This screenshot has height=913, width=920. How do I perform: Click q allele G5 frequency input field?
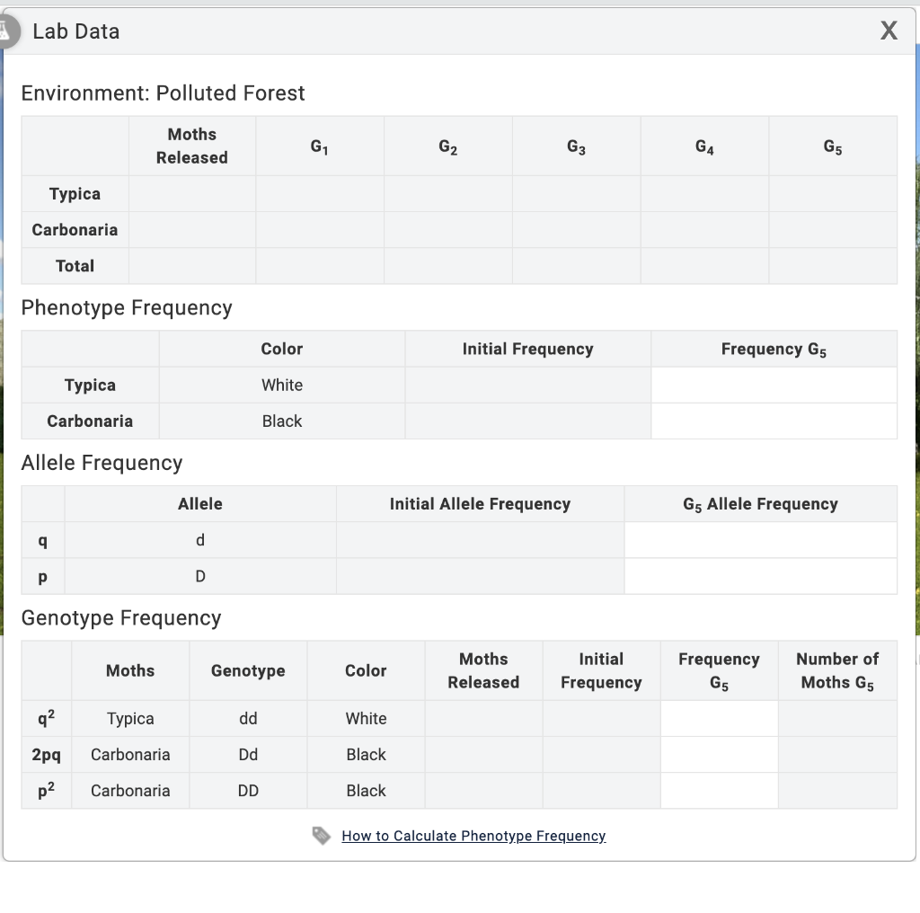point(760,540)
